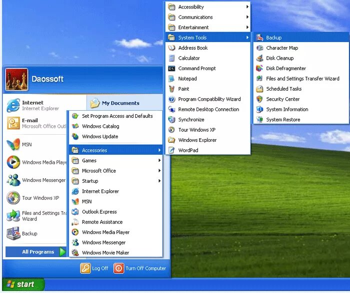Click the Backup icon in System Tools submenu
Screen dimensions: 350x293
pyautogui.click(x=259, y=38)
